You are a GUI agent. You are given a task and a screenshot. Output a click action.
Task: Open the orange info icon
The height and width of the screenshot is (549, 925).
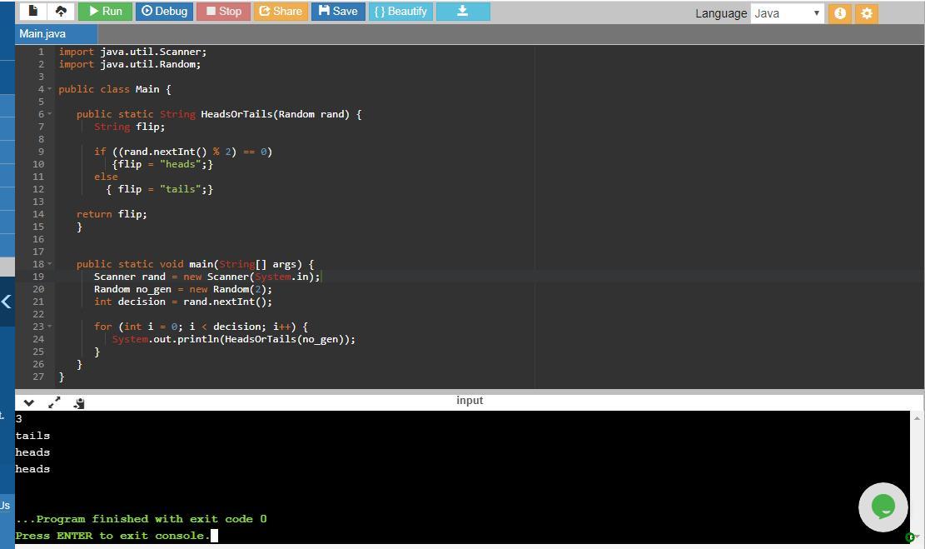pos(839,13)
